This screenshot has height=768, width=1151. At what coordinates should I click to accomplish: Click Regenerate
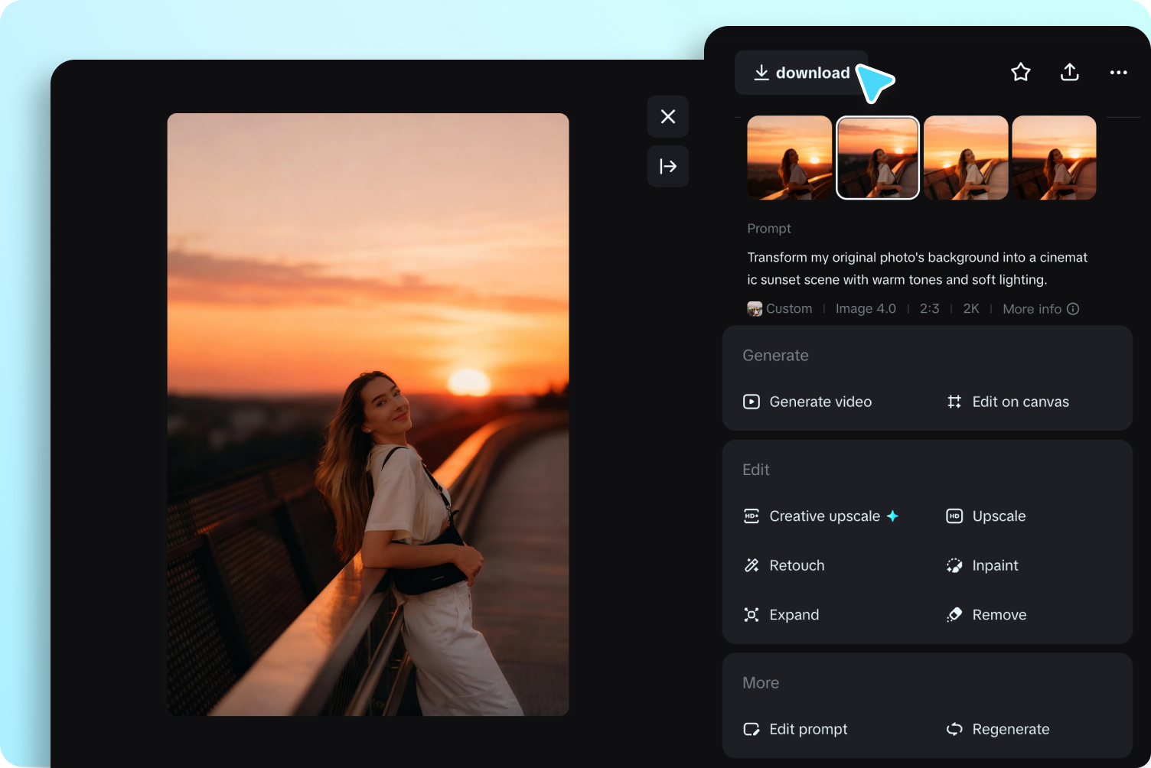[x=998, y=729]
